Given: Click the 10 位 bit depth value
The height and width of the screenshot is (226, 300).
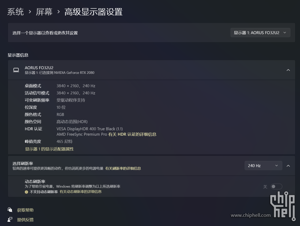Looking at the screenshot, I should coord(61,107).
